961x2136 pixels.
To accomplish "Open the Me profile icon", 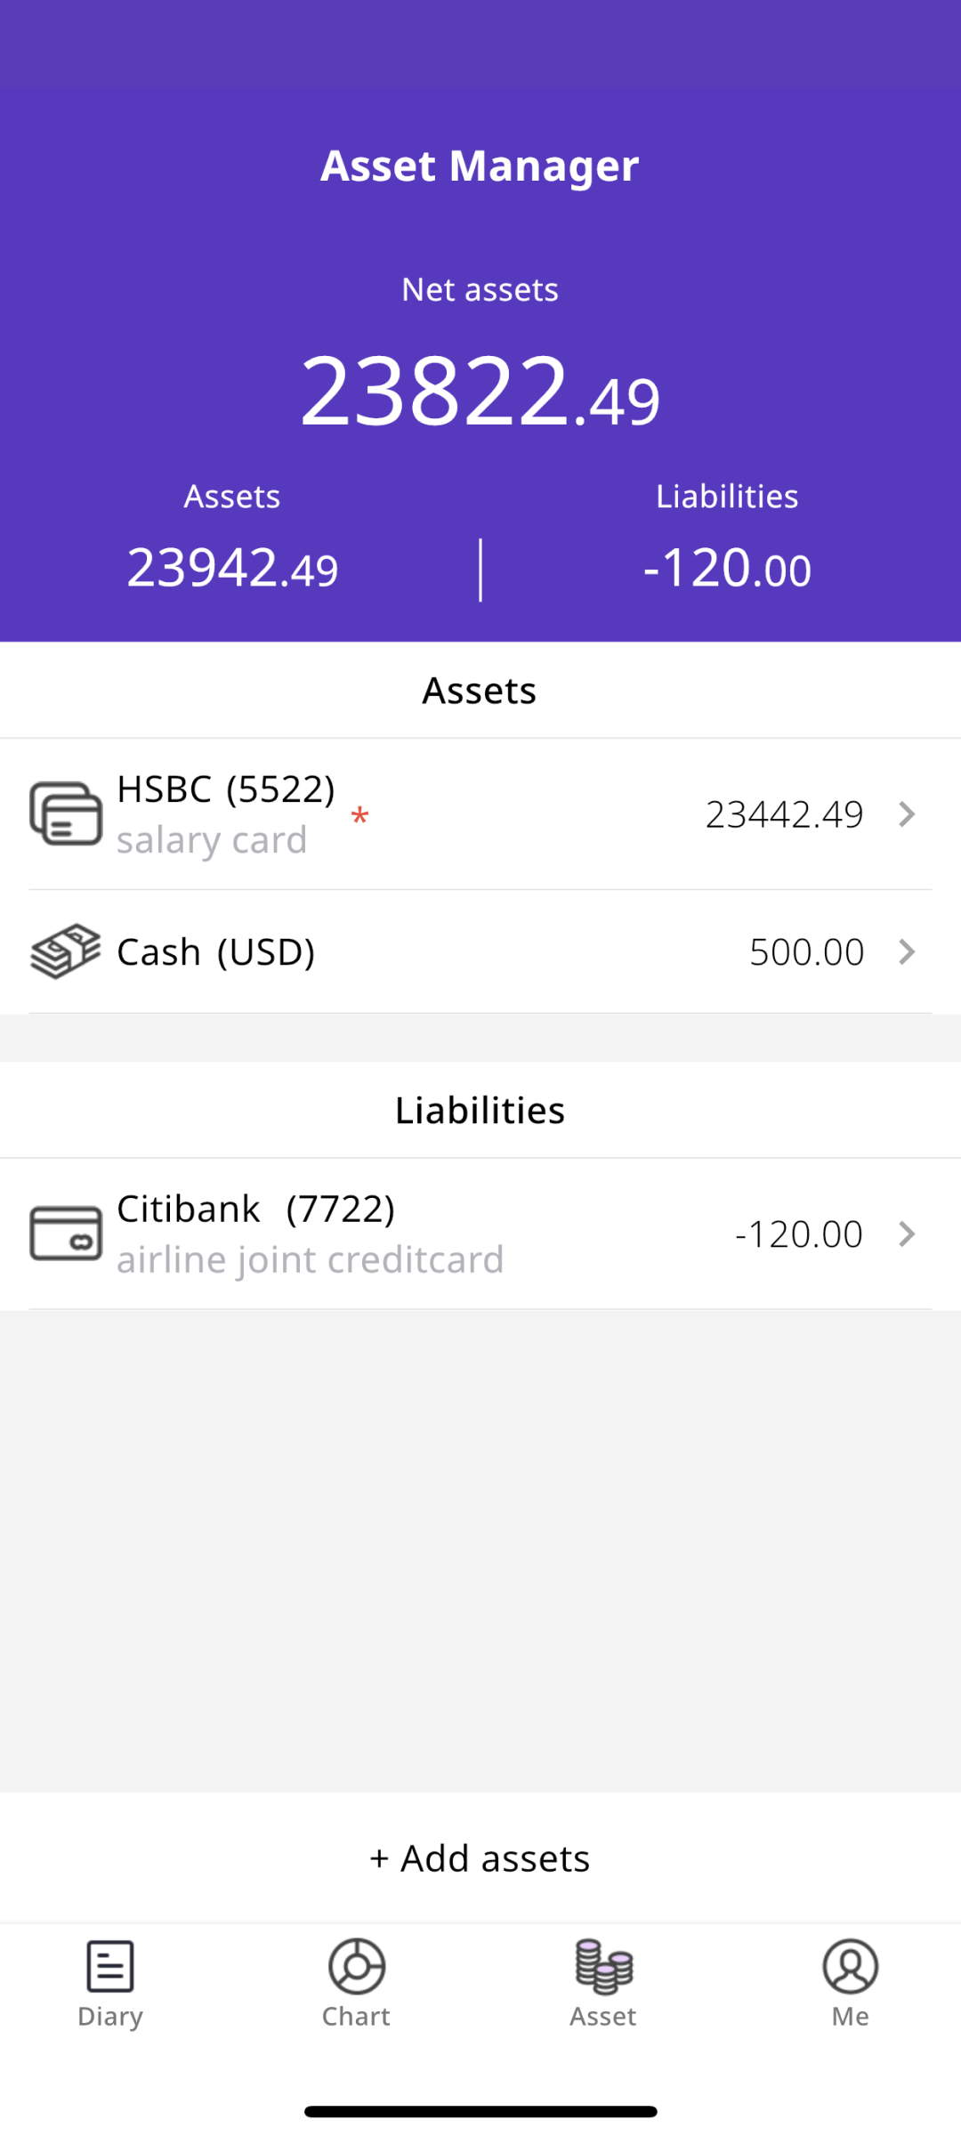I will (850, 1966).
